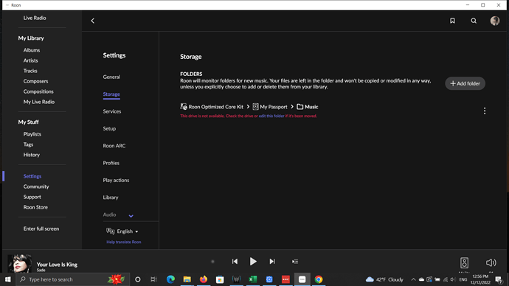Open Playlists under My Stuff
Screen dimensions: 509x286
pos(32,134)
